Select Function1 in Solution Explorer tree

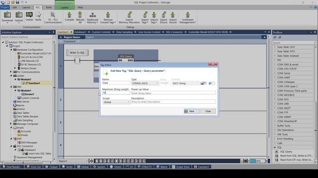click(x=34, y=83)
